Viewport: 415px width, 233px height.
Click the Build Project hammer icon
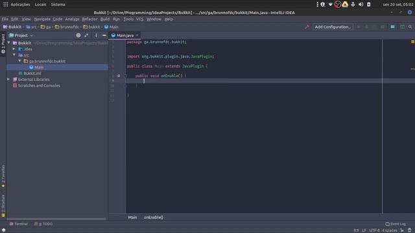307,27
